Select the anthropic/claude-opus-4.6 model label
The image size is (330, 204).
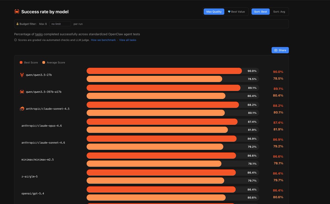42,126
